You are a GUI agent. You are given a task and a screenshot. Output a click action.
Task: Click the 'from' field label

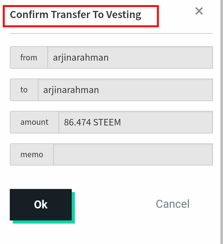coord(29,57)
